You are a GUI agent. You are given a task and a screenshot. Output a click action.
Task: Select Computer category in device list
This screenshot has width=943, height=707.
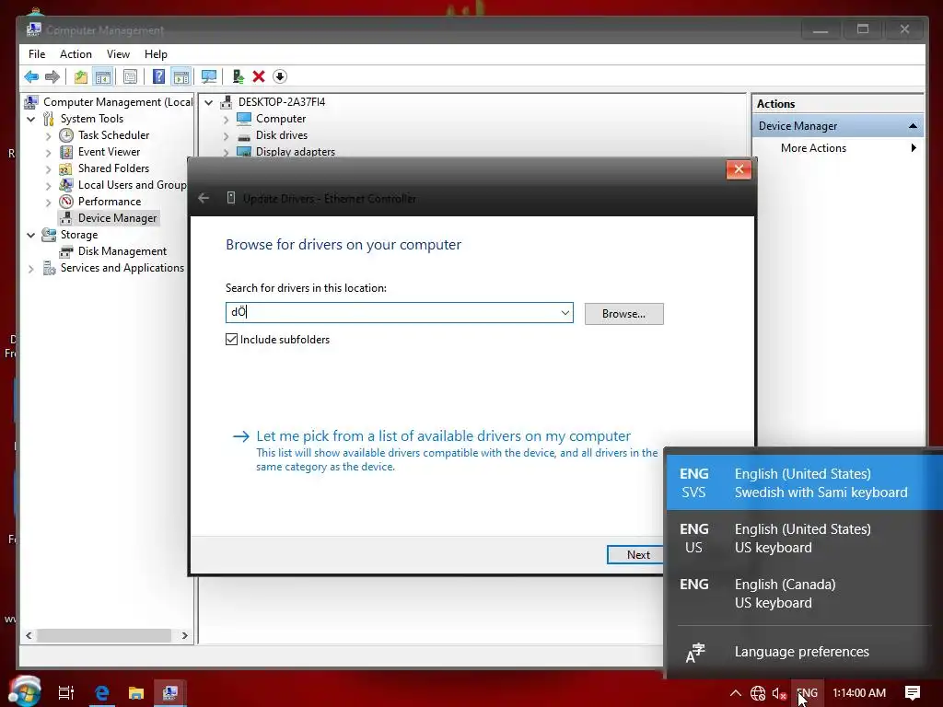click(x=281, y=119)
